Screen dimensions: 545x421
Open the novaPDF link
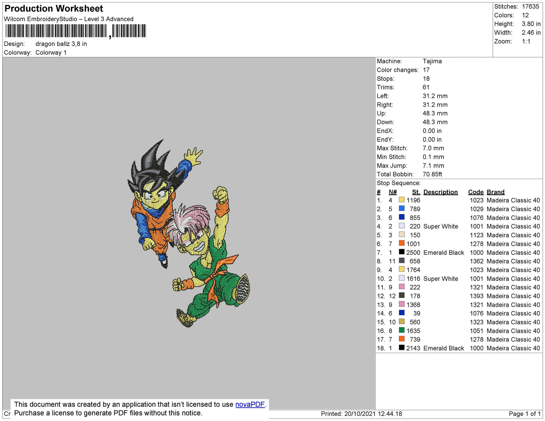click(x=250, y=404)
